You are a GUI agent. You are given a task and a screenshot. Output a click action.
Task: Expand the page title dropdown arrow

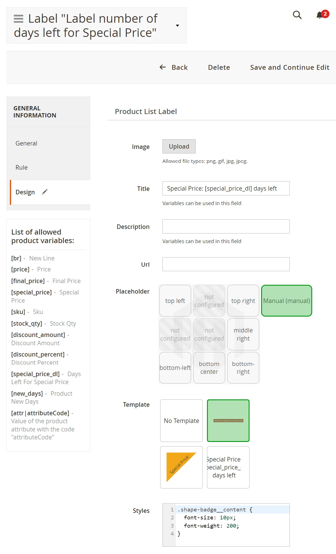click(x=177, y=26)
